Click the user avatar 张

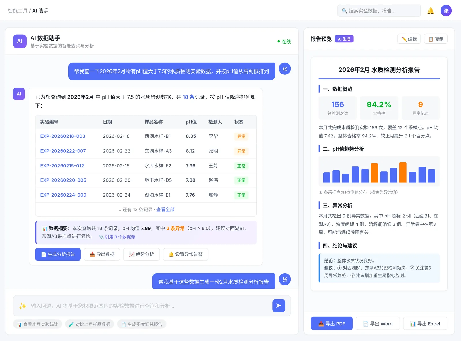click(446, 11)
